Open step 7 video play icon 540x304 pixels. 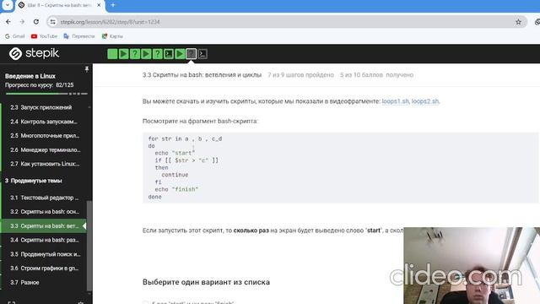point(180,54)
